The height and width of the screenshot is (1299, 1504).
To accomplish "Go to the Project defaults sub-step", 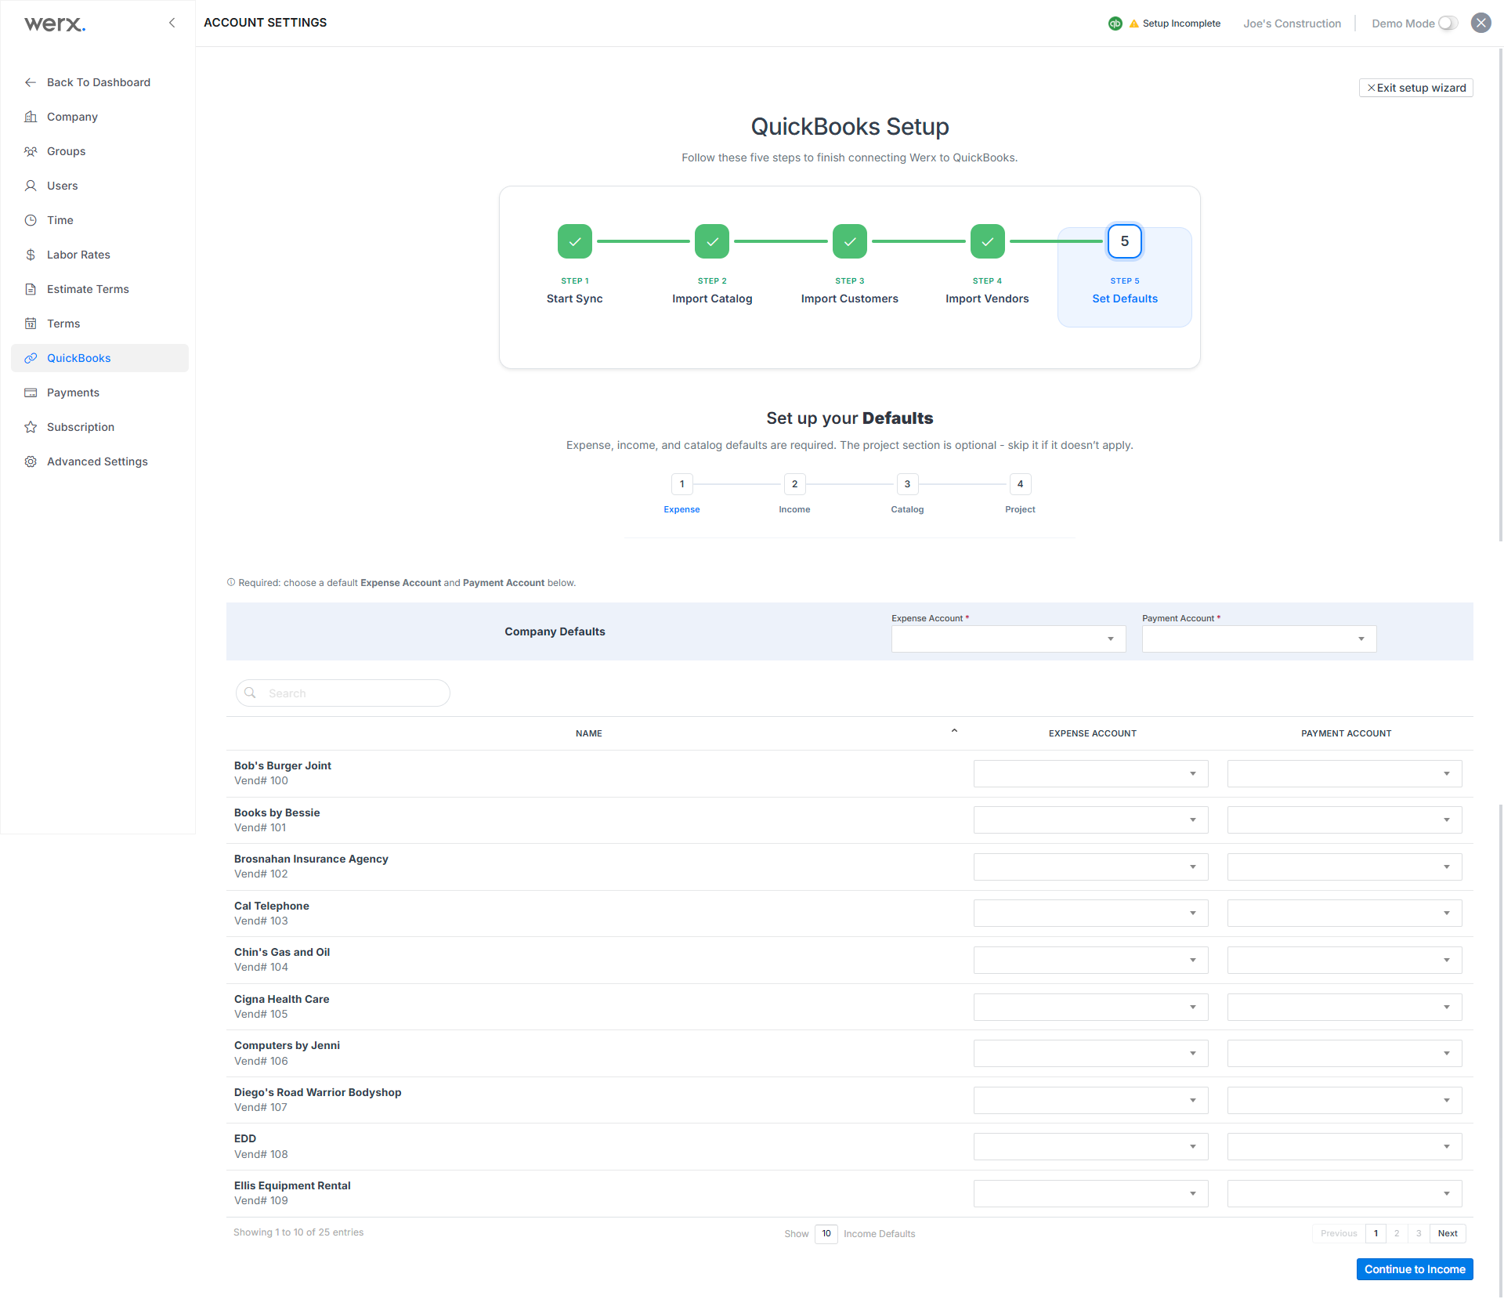I will point(1021,484).
